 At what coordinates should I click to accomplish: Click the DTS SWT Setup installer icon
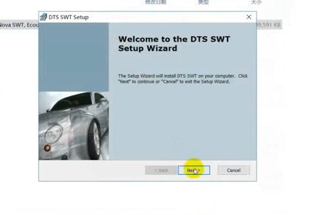[44, 17]
